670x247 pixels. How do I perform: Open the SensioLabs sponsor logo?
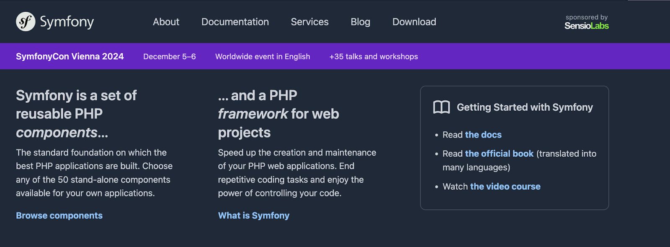(586, 26)
